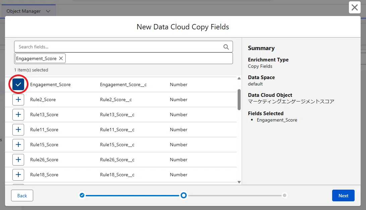Add the Rule18_Score field
Screen dimensions: 366x210
(x=18, y=175)
